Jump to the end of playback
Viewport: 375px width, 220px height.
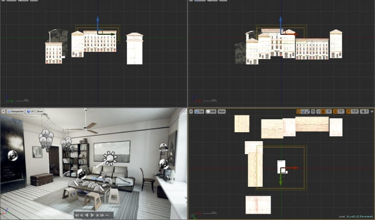click(x=102, y=215)
